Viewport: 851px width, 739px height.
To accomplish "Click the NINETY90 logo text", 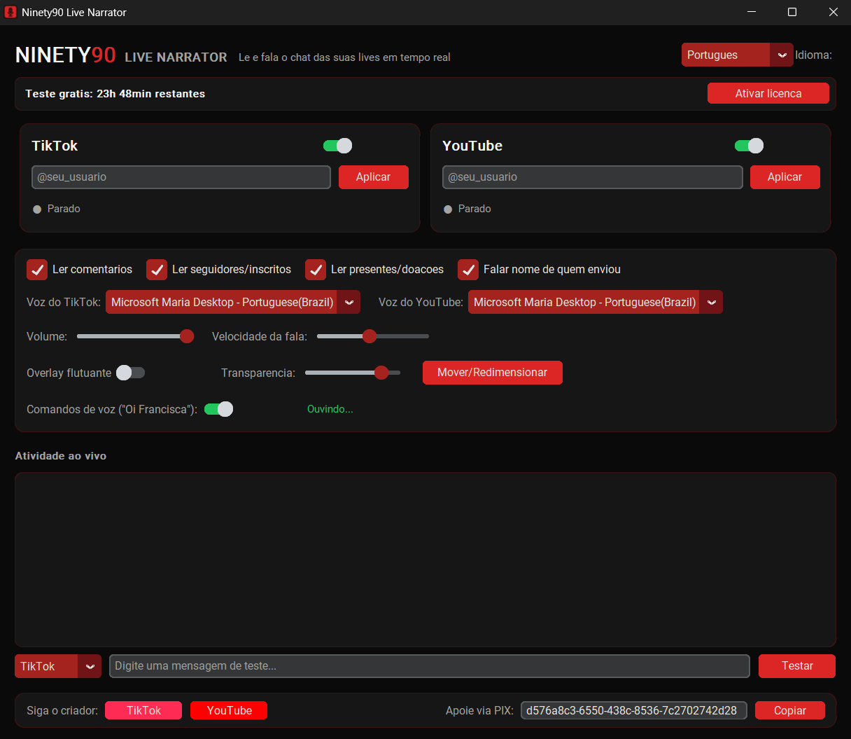I will (x=66, y=55).
